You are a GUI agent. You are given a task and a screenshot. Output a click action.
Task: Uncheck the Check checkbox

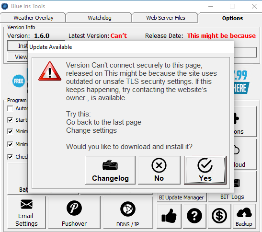[x=10, y=157]
